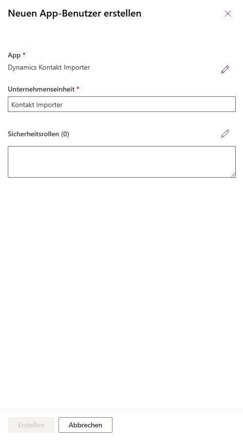Click the text area resize grip

point(233,175)
